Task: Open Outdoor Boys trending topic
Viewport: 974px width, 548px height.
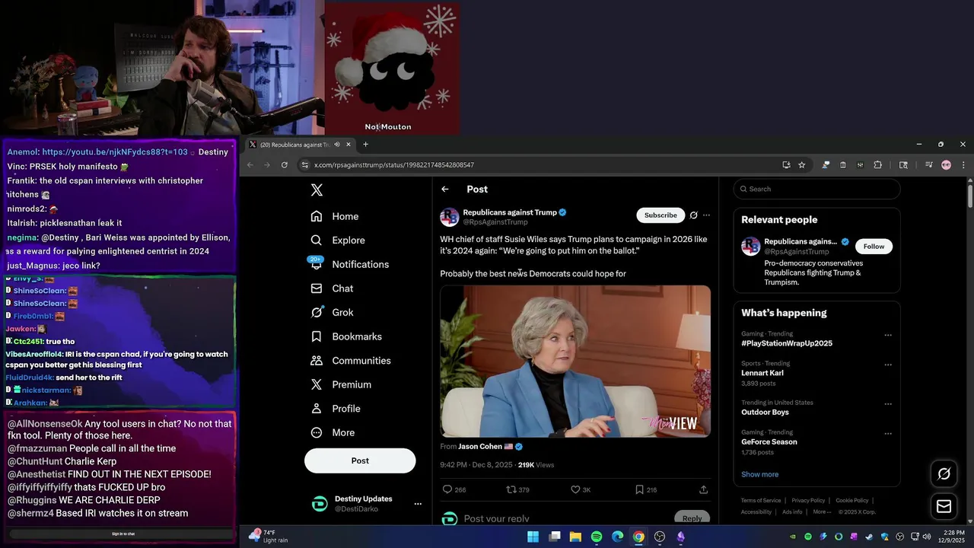Action: coord(765,413)
